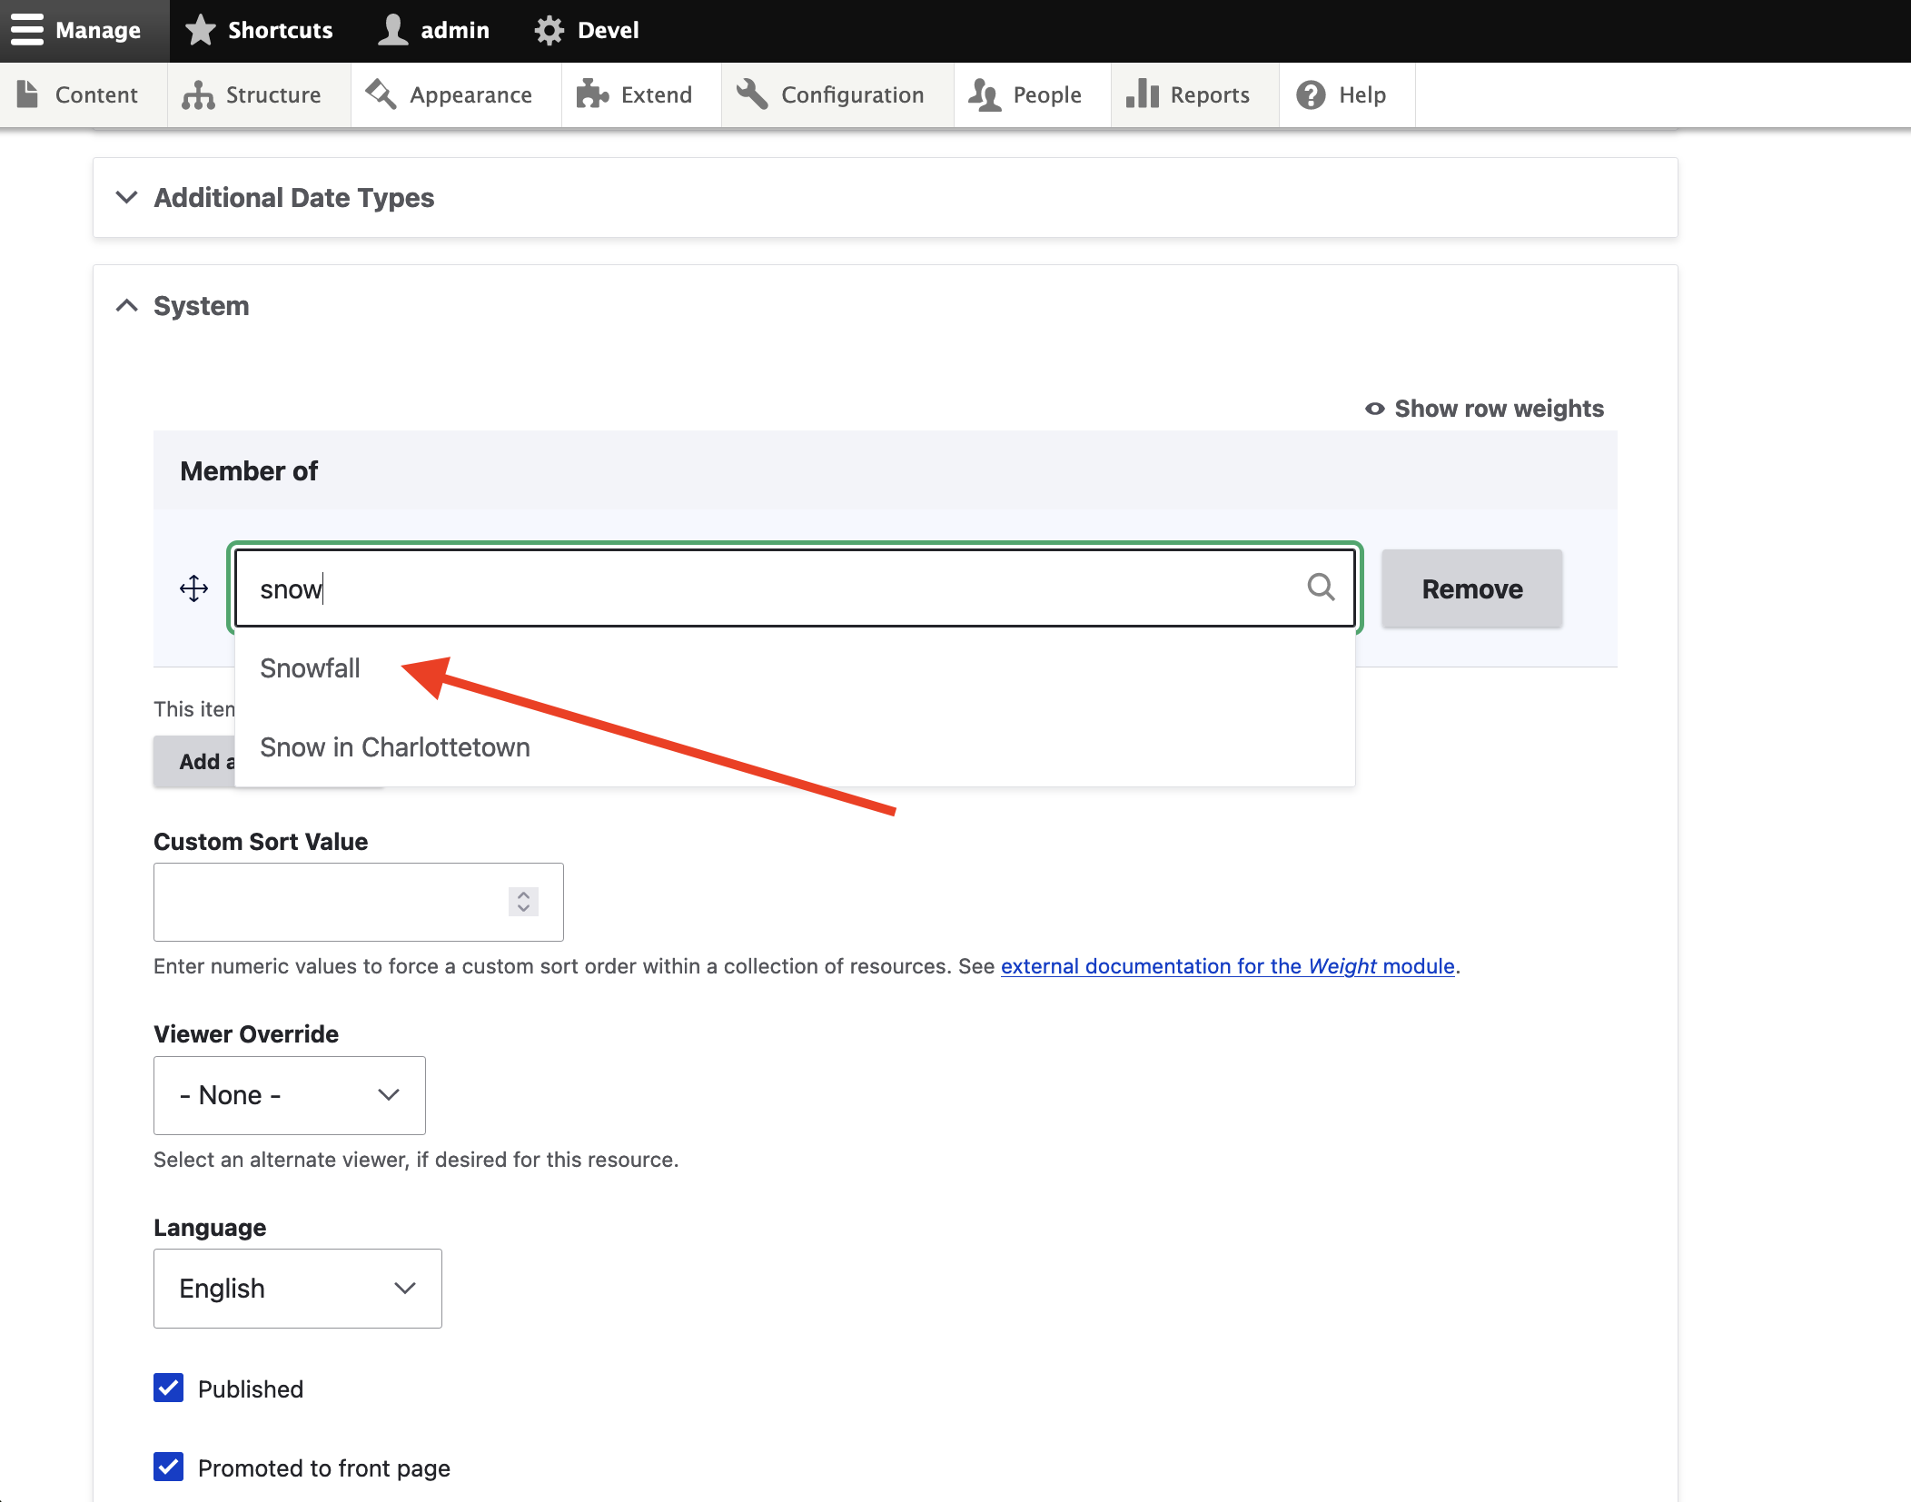
Task: Disable Promoted to front page
Action: click(168, 1467)
